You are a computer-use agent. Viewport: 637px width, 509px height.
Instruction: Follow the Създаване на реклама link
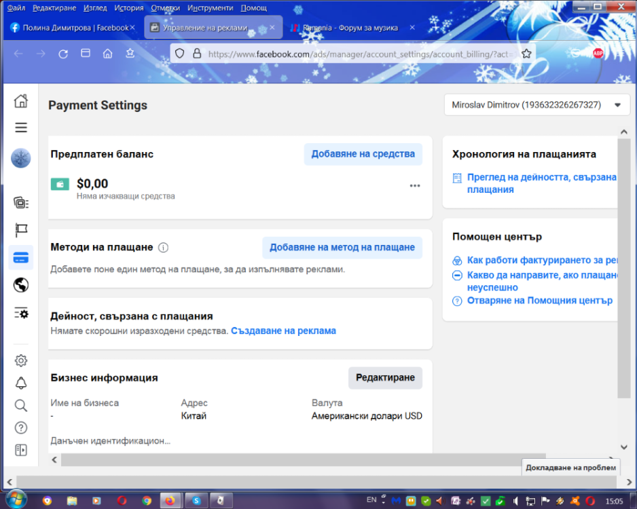284,331
